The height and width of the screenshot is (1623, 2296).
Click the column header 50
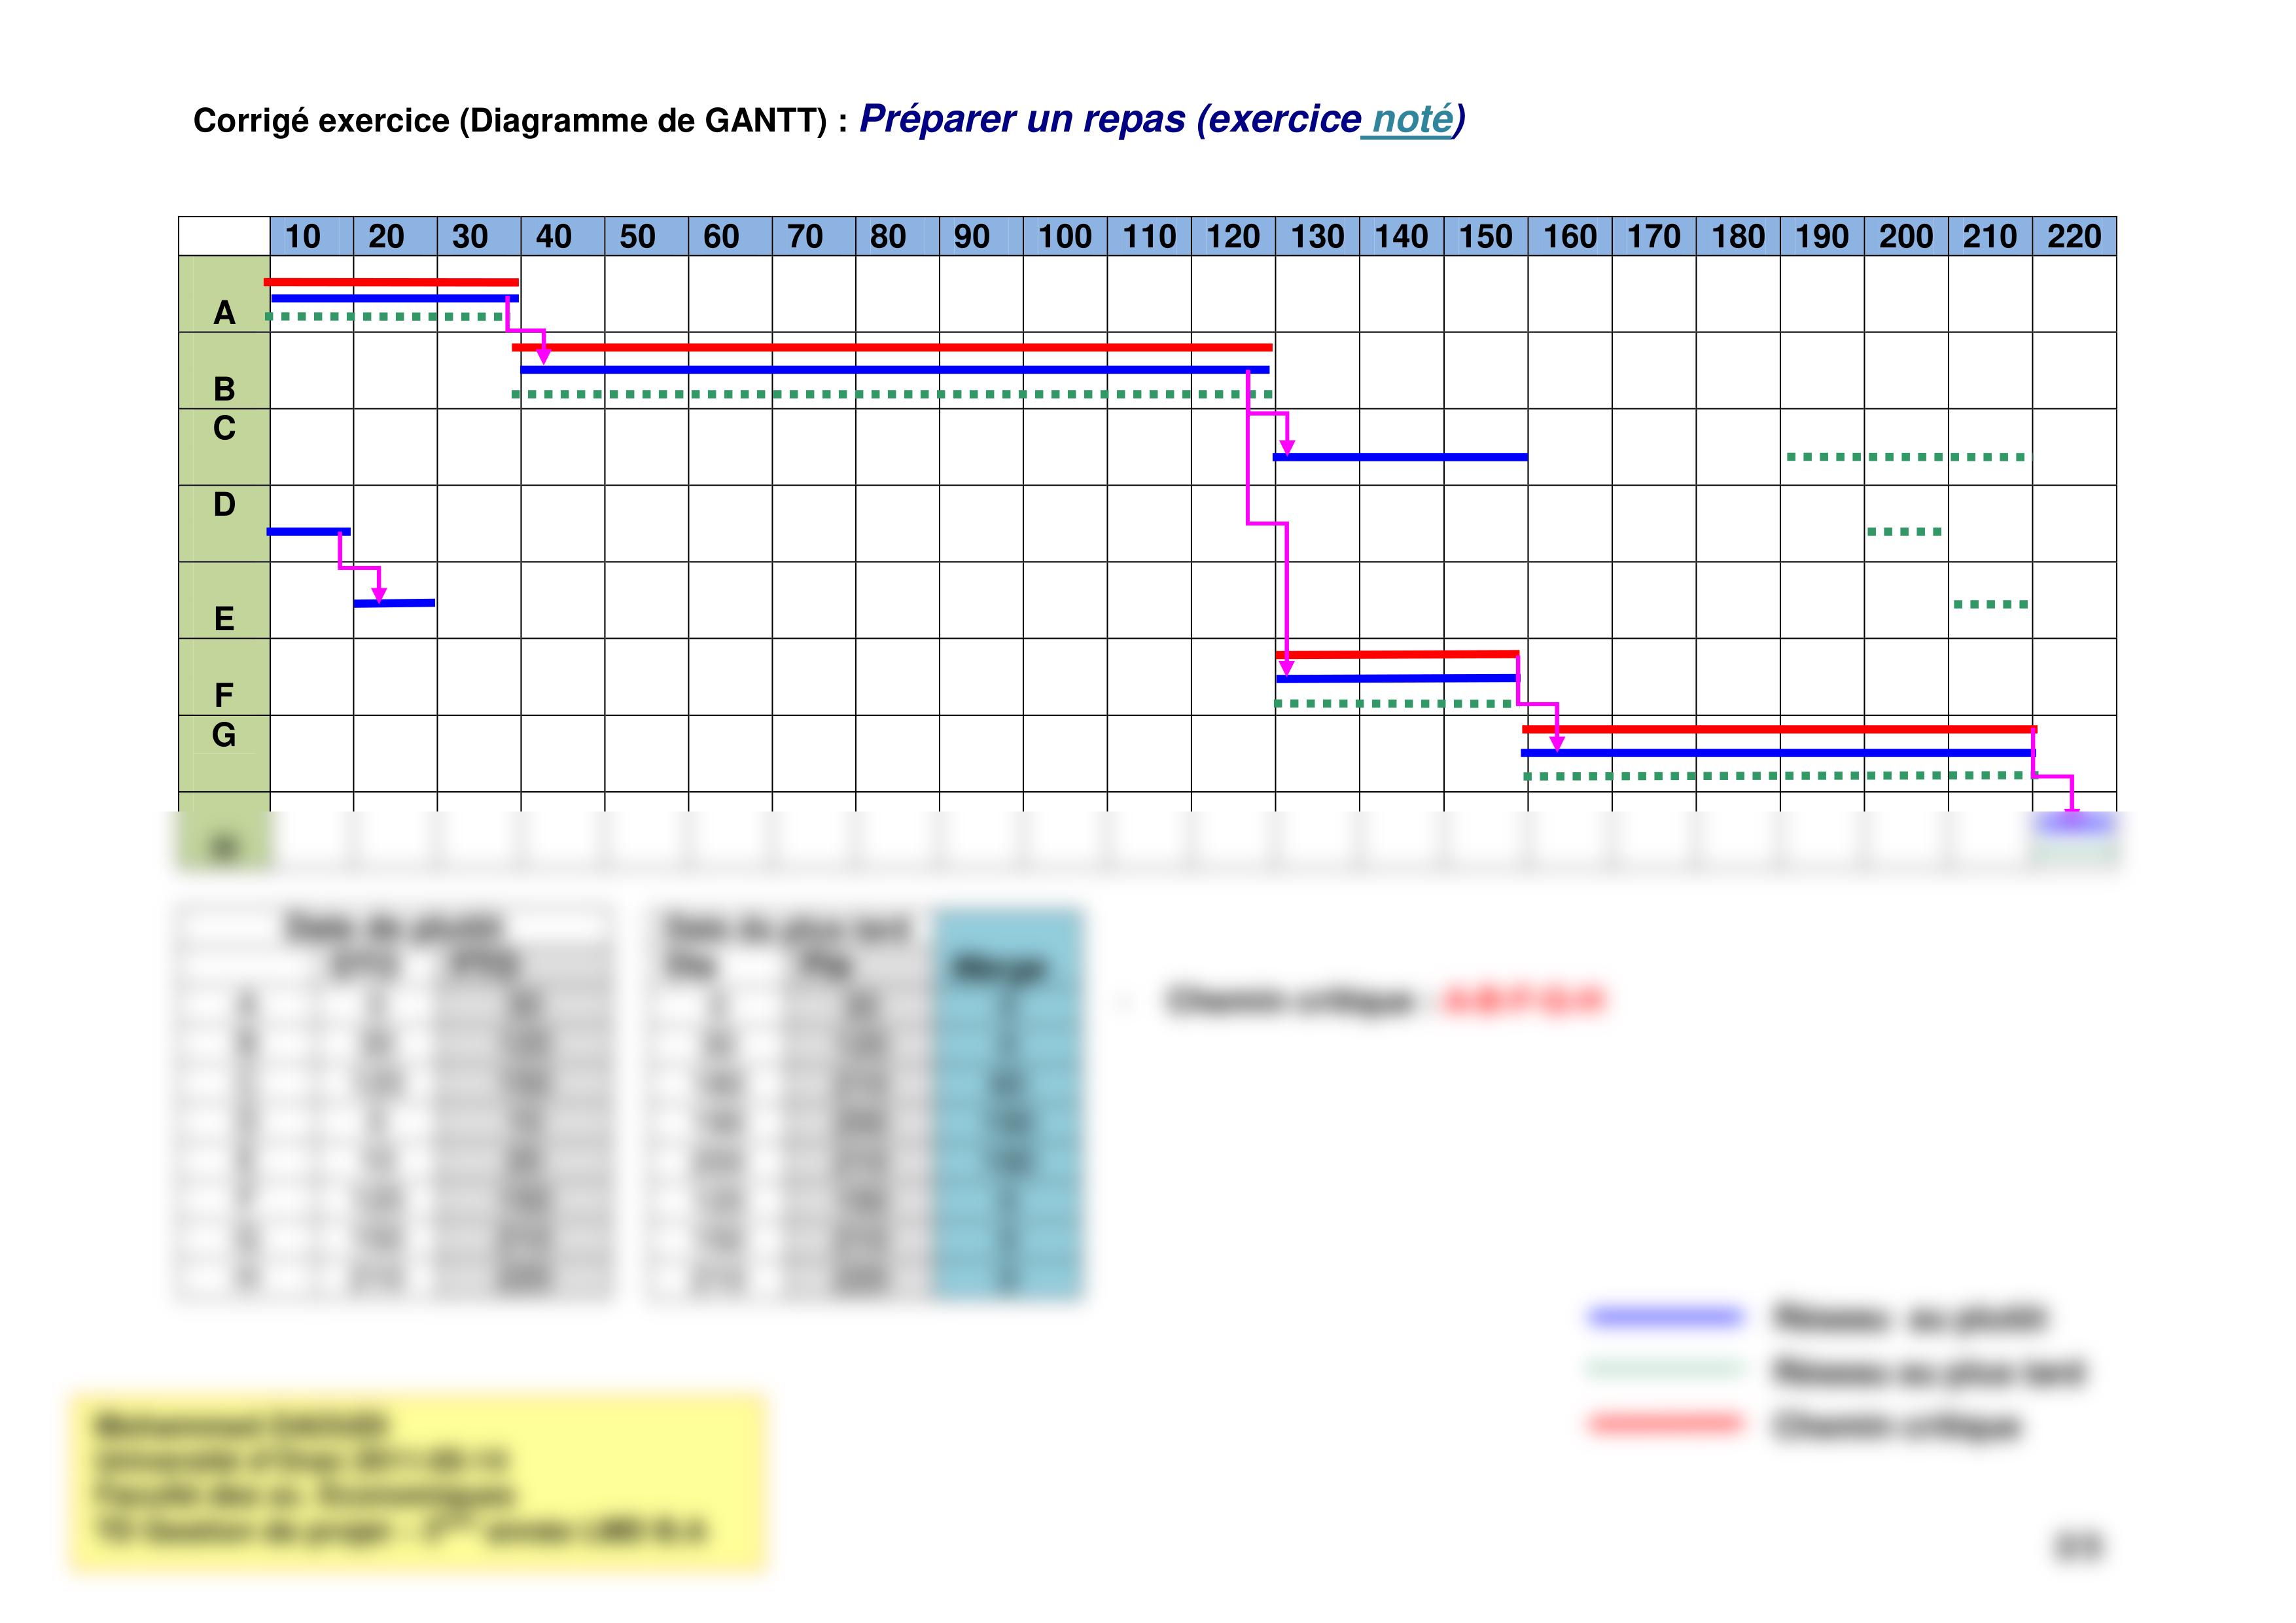click(x=647, y=237)
